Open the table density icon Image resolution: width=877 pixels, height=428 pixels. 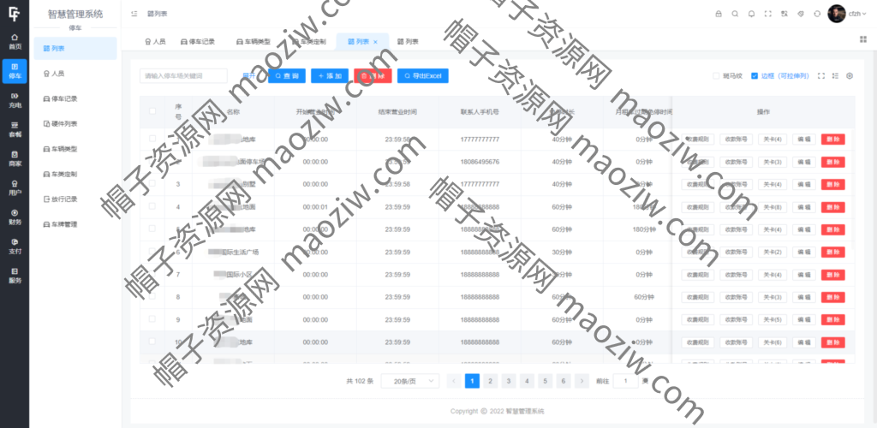(836, 76)
